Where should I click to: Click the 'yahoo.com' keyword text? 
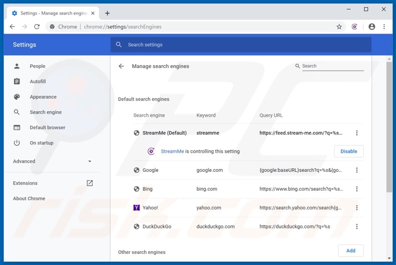click(209, 208)
